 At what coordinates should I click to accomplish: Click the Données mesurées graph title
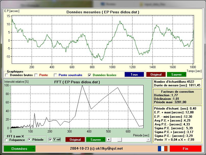point(103,12)
